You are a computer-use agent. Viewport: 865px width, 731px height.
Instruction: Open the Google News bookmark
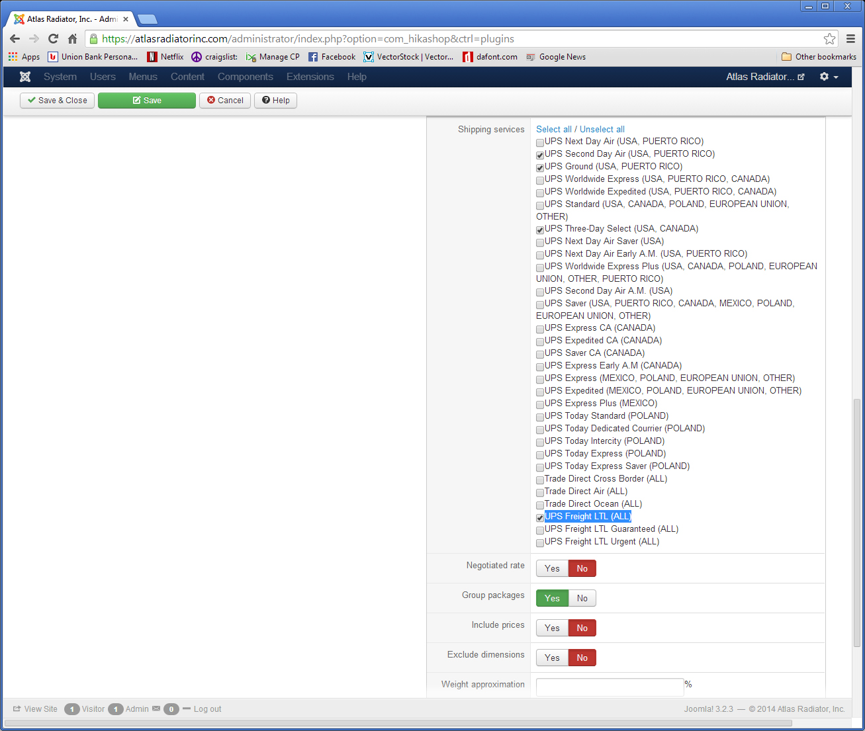click(556, 57)
